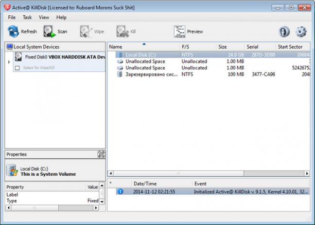The width and height of the screenshot is (315, 225).
Task: Click the properties horizontal scroll left arrow
Action: tap(8, 208)
